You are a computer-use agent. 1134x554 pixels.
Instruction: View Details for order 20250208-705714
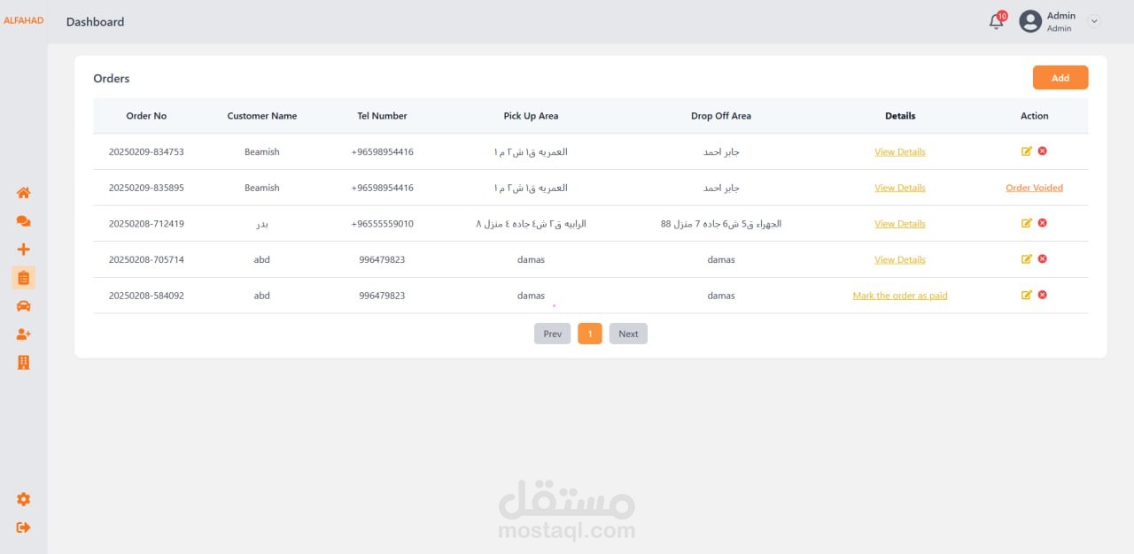tap(900, 259)
